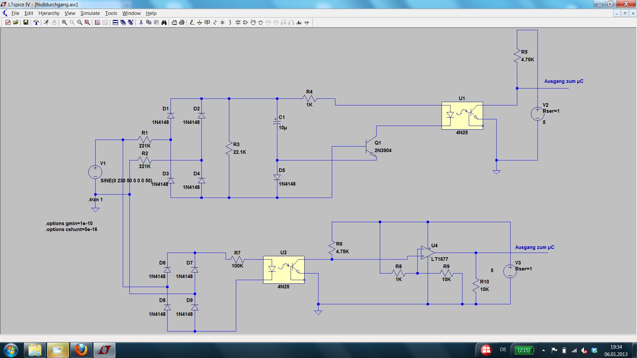Open the Tools menu
This screenshot has height=358, width=637.
click(111, 13)
